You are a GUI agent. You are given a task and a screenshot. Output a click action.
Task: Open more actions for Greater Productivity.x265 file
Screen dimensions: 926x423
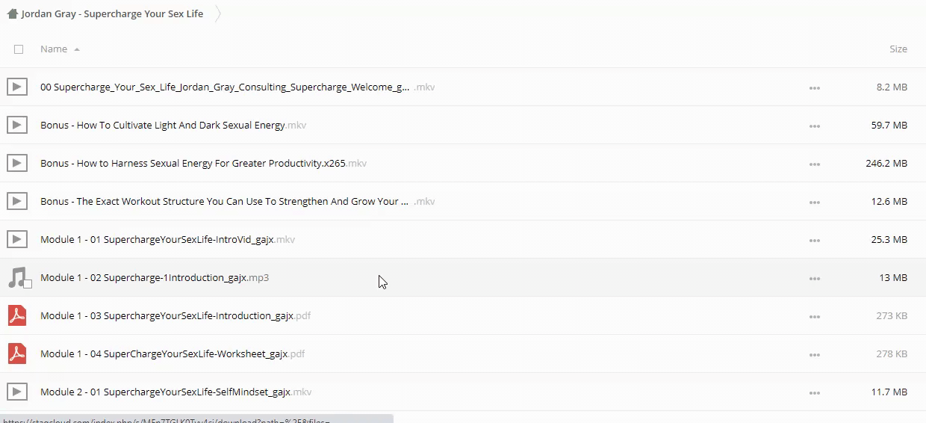[814, 164]
